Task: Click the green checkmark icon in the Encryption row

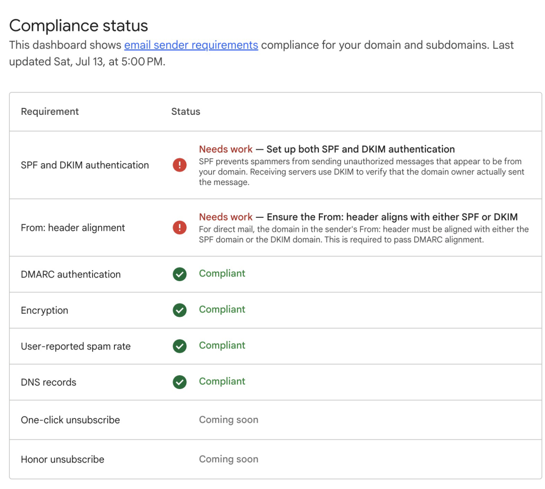Action: [180, 310]
